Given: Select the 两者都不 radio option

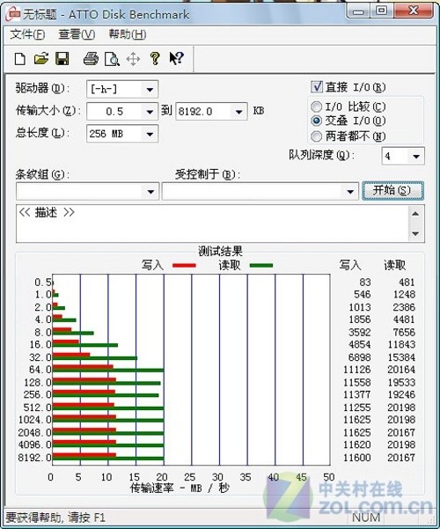Looking at the screenshot, I should (x=316, y=136).
